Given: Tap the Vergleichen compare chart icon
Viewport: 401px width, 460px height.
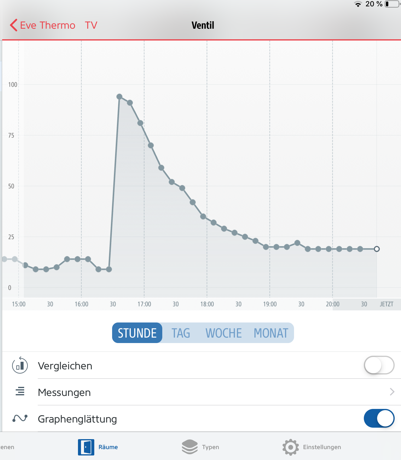Looking at the screenshot, I should coord(20,365).
